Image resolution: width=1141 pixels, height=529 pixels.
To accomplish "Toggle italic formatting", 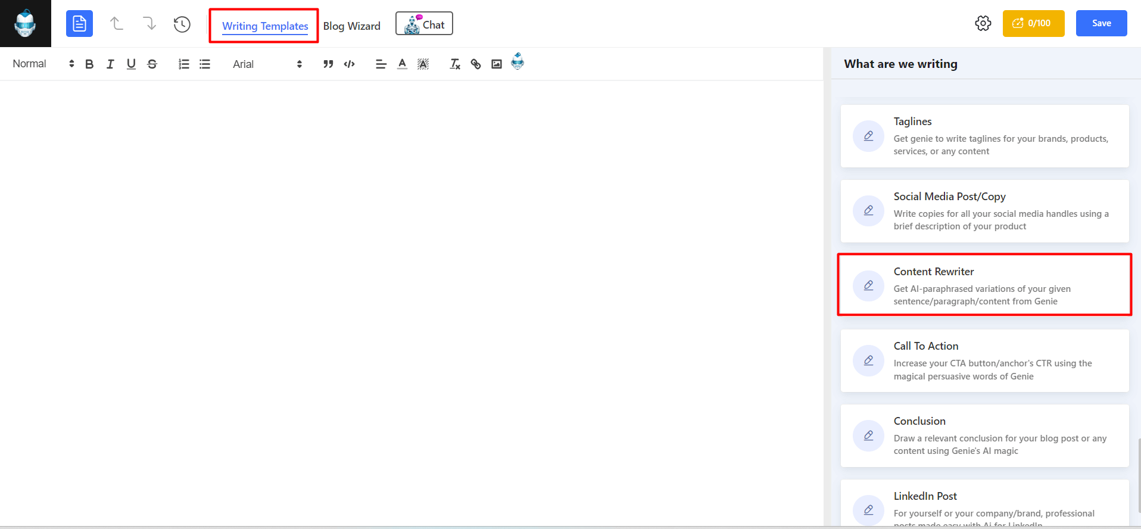I will click(110, 64).
